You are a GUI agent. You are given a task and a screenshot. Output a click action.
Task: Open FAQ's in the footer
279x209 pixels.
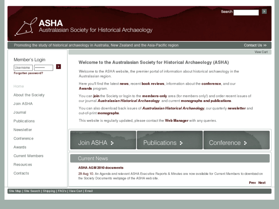point(62,191)
